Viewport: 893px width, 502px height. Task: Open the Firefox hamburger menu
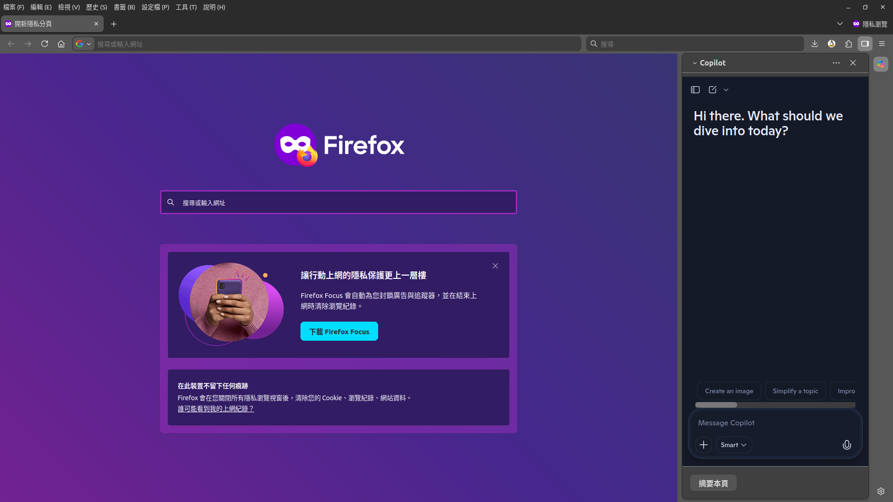[882, 44]
